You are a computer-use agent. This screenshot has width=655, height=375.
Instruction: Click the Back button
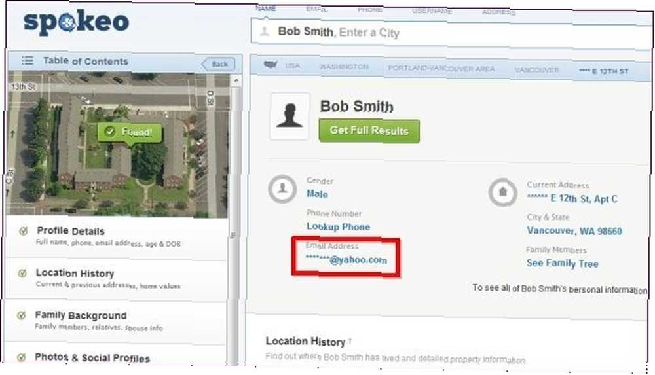pyautogui.click(x=218, y=64)
